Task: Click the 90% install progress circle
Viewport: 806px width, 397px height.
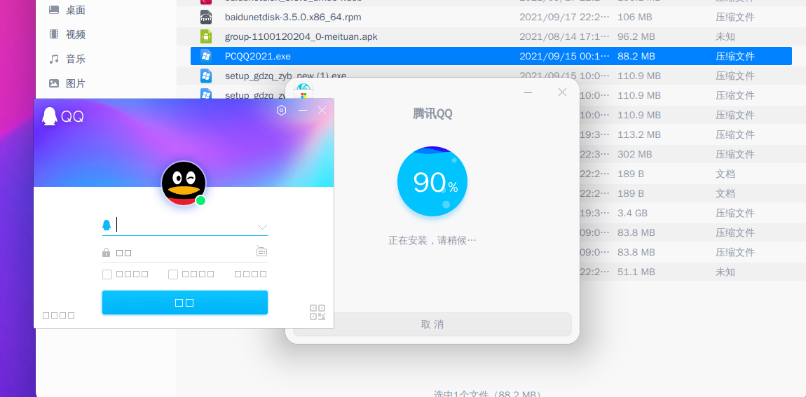Action: [432, 181]
